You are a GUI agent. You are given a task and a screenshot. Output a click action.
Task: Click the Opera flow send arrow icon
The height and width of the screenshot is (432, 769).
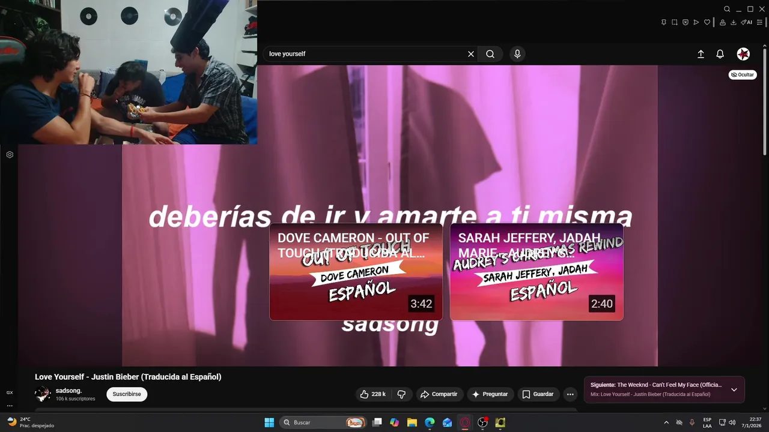pos(696,22)
